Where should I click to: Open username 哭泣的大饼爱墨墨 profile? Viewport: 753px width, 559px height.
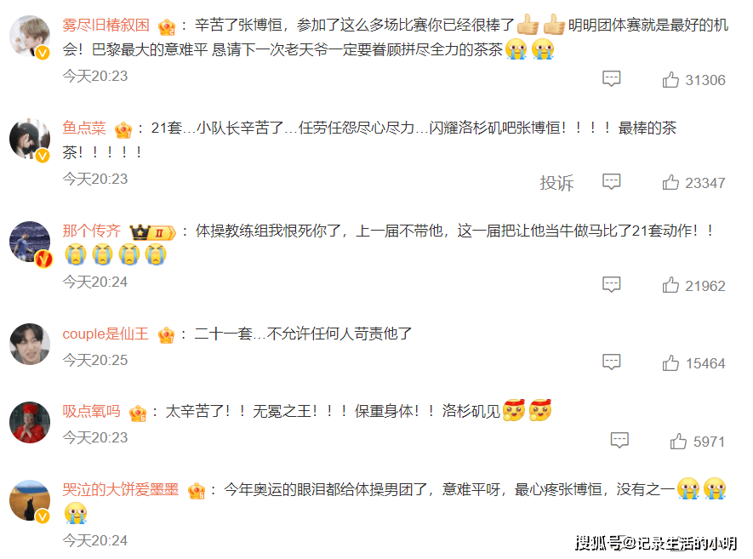click(120, 489)
